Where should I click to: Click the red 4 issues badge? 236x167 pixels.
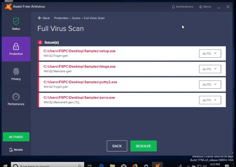pos(40,42)
